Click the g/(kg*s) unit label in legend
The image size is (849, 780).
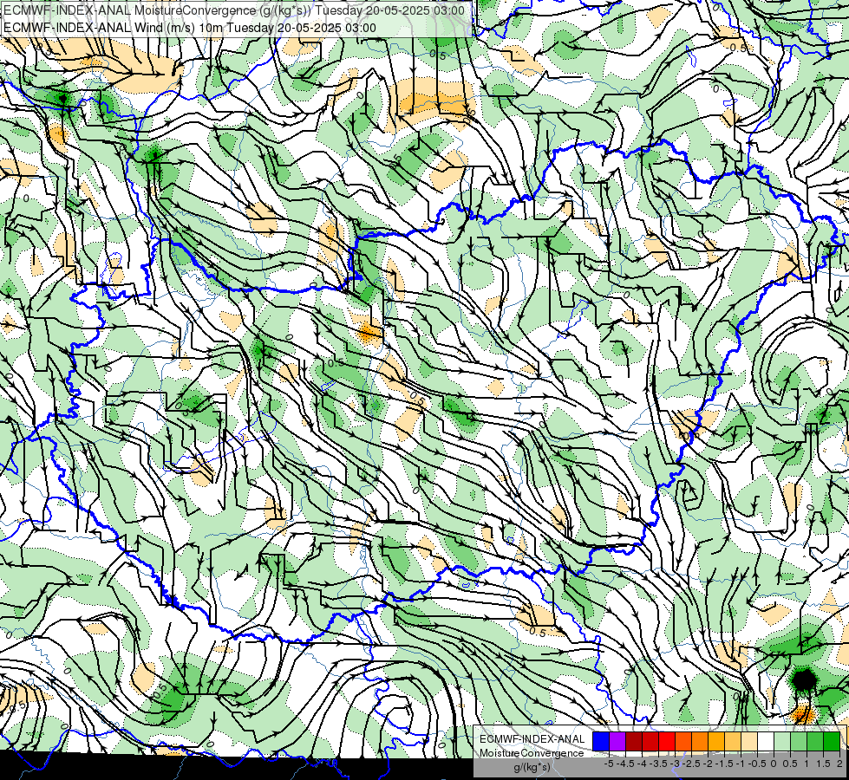(x=532, y=767)
